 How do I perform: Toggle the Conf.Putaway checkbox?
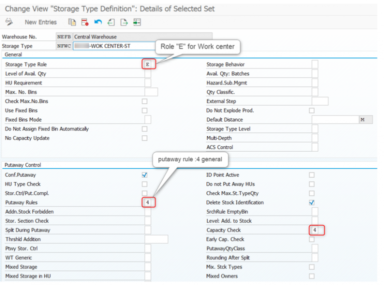[144, 175]
